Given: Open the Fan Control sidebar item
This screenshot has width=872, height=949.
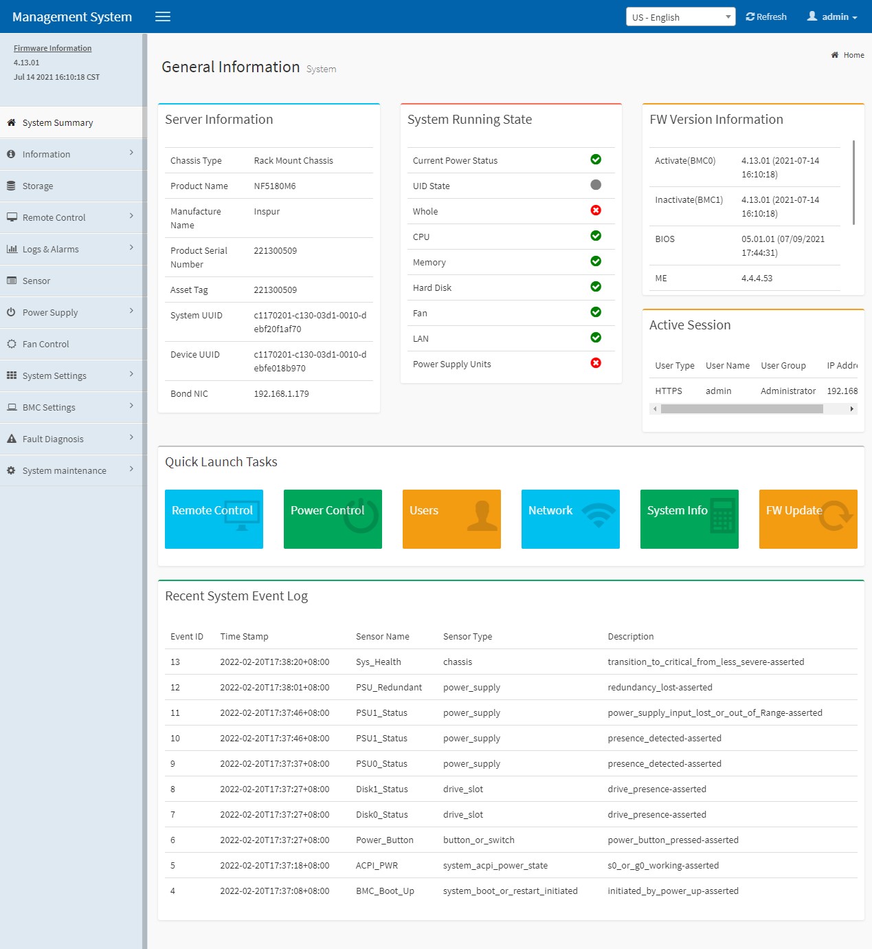Looking at the screenshot, I should click(x=45, y=345).
